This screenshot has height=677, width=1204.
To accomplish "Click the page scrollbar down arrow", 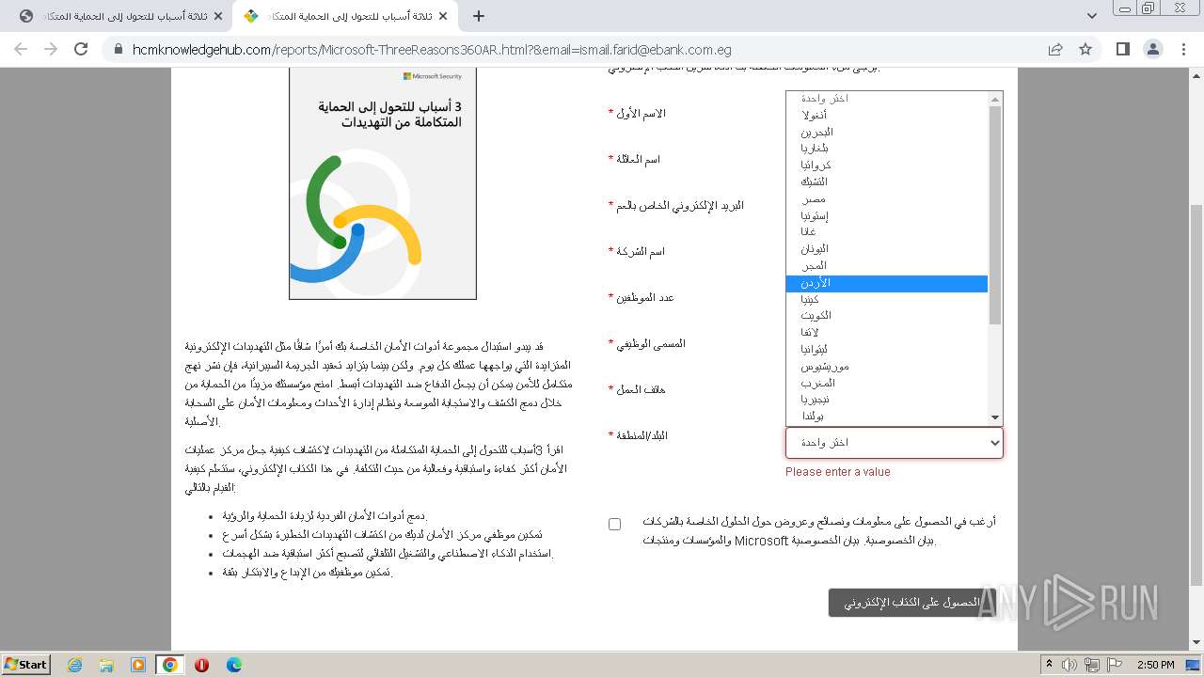I will coord(1196,642).
